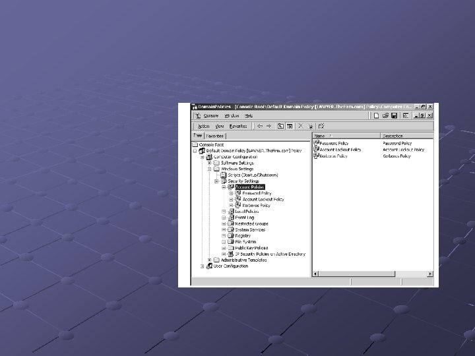Click the scroll right arrow in right pane
Viewport: 475px width, 356px height.
430,274
